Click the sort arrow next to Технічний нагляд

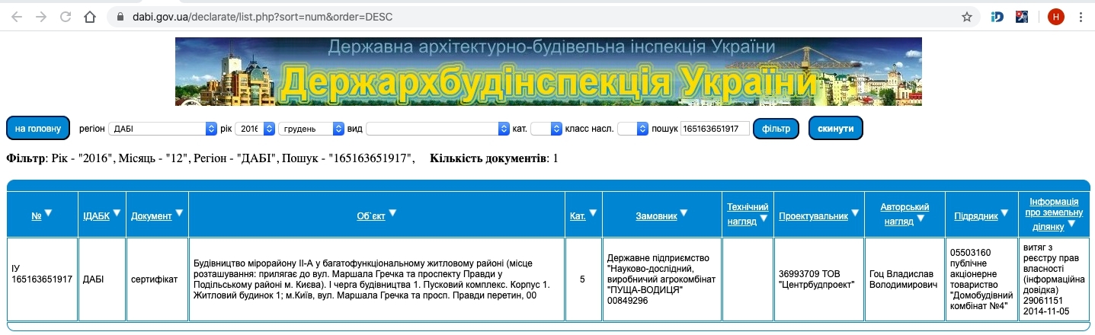pyautogui.click(x=764, y=219)
